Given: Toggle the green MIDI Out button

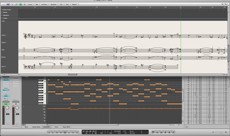Looking at the screenshot, I should click(20, 4).
